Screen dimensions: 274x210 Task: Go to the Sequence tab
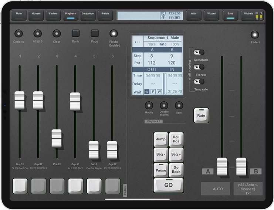(x=88, y=16)
